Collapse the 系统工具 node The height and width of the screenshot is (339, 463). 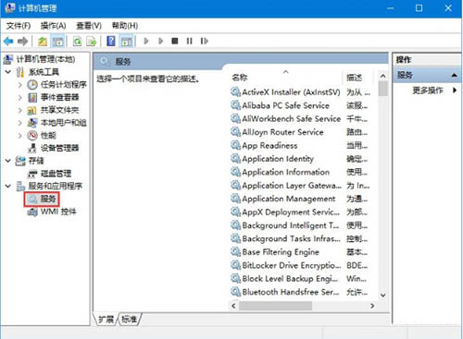click(x=8, y=72)
